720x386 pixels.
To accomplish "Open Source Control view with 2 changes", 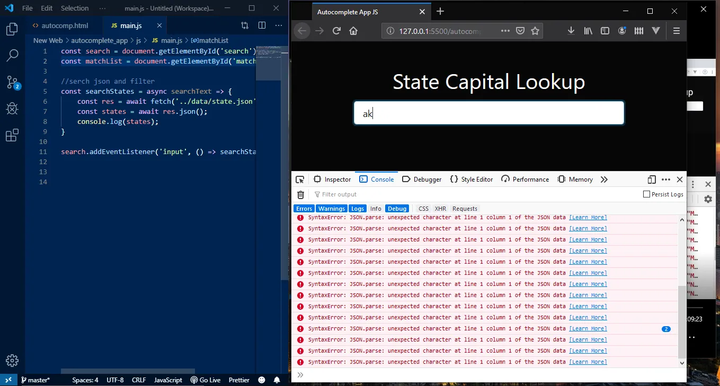I will [13, 82].
